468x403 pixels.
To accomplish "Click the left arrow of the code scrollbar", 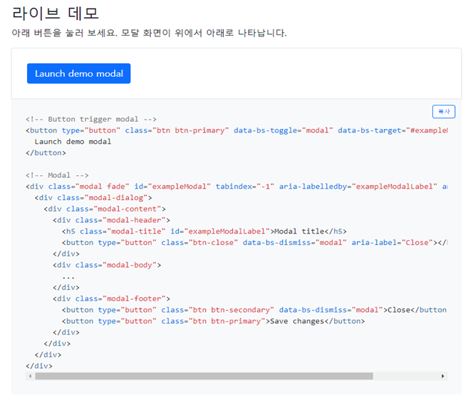I will click(30, 376).
